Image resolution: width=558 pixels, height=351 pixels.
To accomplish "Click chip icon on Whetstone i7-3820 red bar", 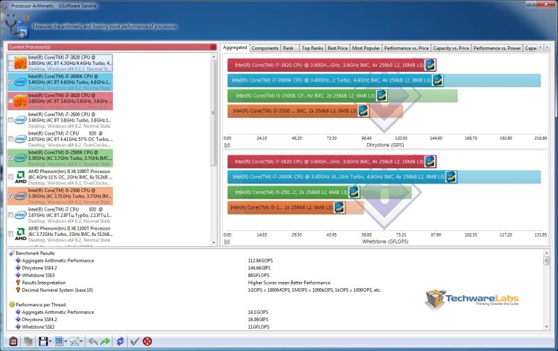I will click(x=430, y=162).
